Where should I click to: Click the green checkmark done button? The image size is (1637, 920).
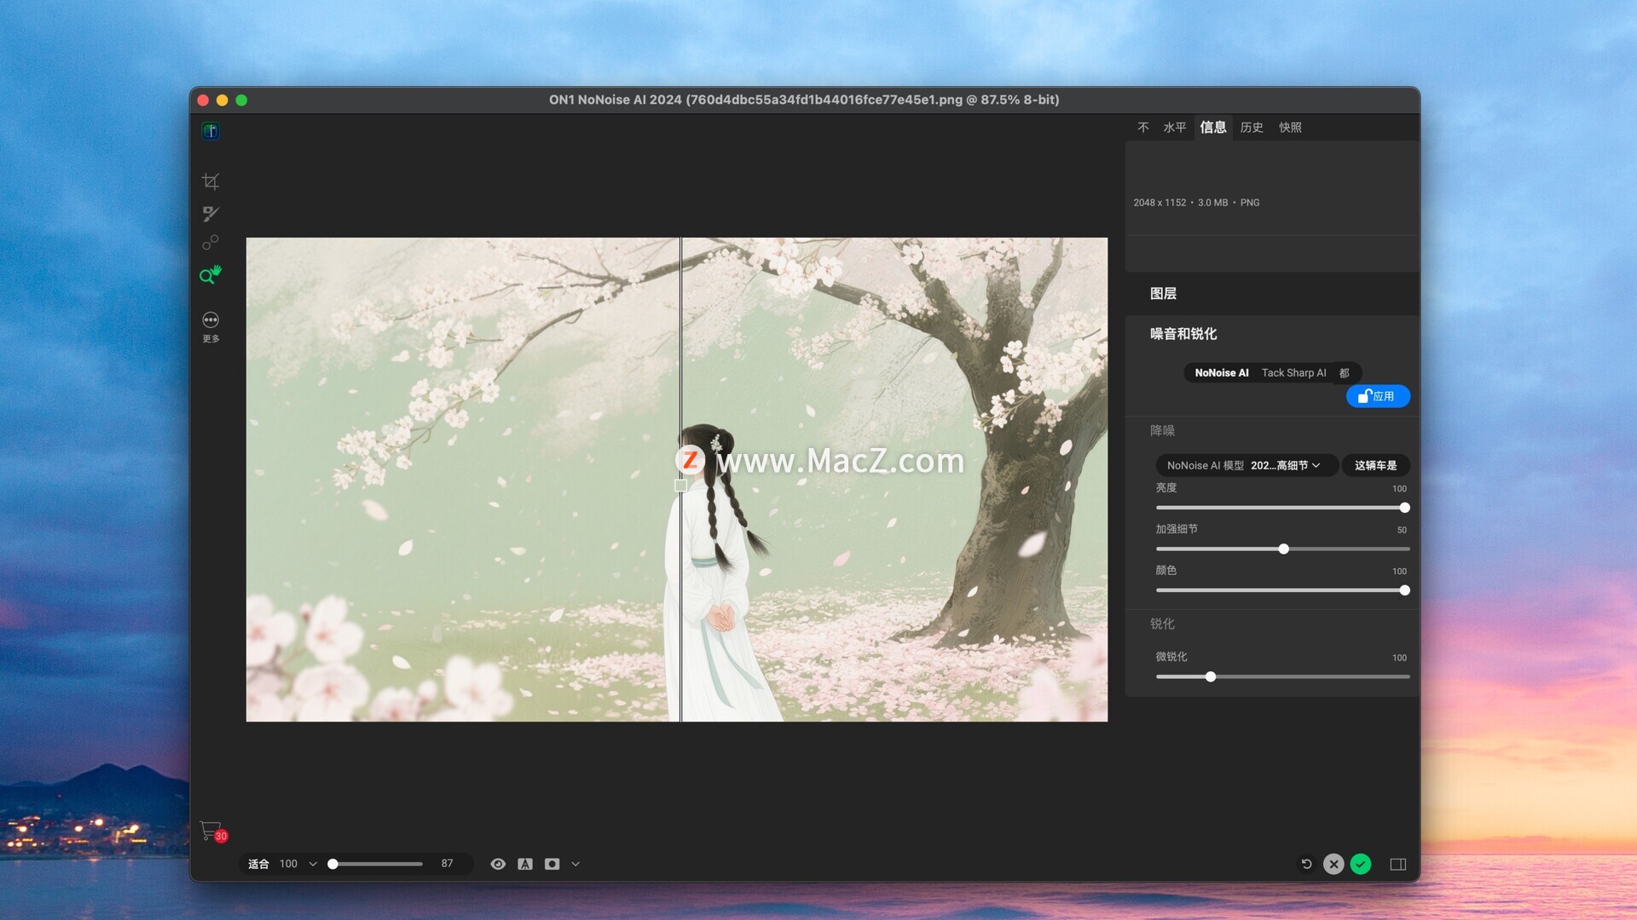point(1361,864)
